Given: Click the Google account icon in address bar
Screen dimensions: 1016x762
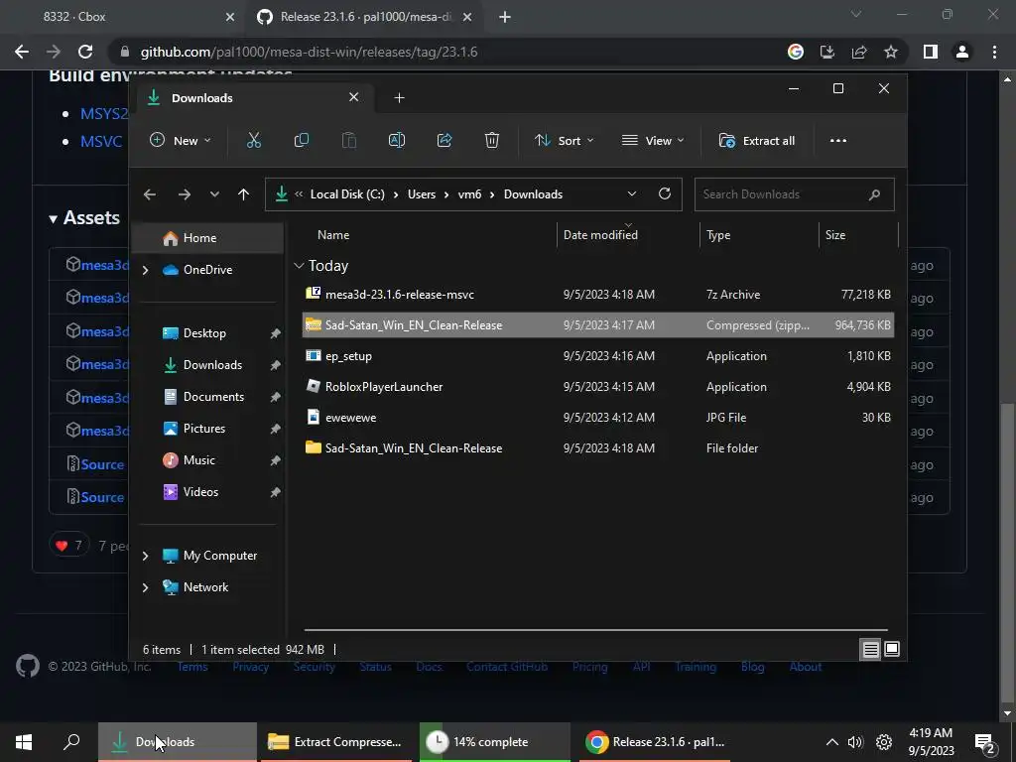Looking at the screenshot, I should click(x=796, y=52).
